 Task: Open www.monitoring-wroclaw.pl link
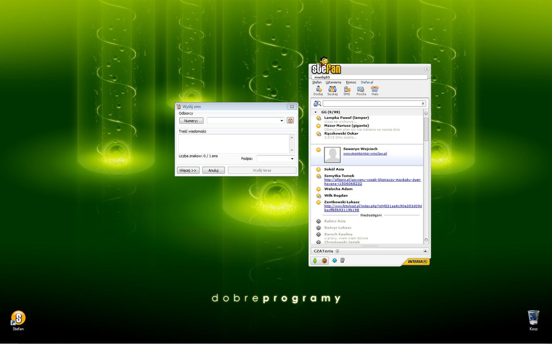click(x=365, y=154)
